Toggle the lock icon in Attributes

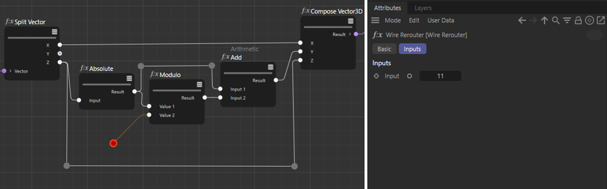click(578, 21)
